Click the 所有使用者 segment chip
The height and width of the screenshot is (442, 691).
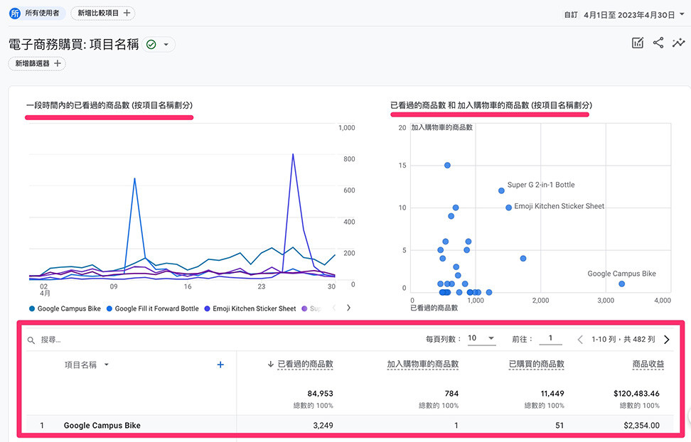pos(37,14)
